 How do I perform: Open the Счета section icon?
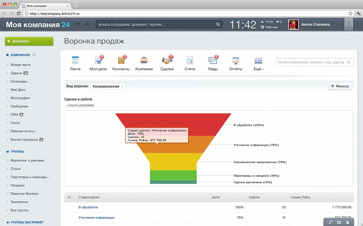[190, 60]
